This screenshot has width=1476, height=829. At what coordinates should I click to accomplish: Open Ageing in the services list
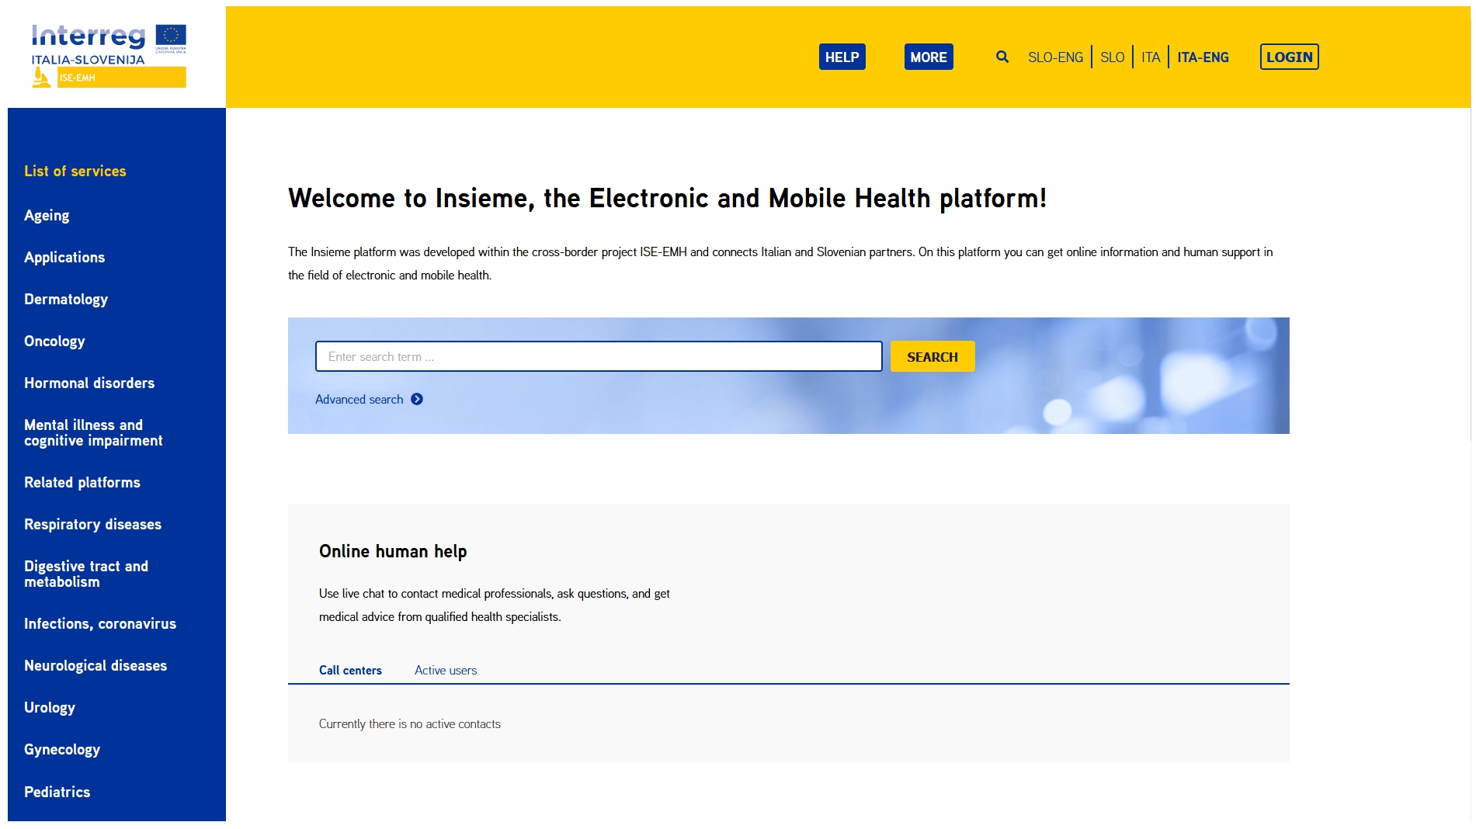[47, 215]
